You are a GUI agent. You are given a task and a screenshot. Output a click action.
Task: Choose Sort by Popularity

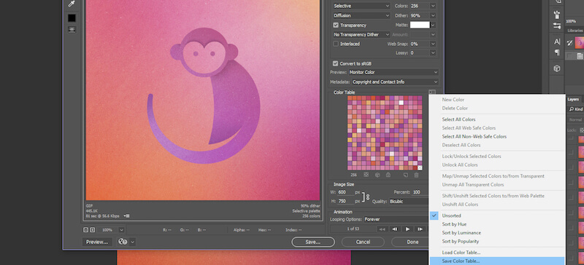tap(461, 241)
